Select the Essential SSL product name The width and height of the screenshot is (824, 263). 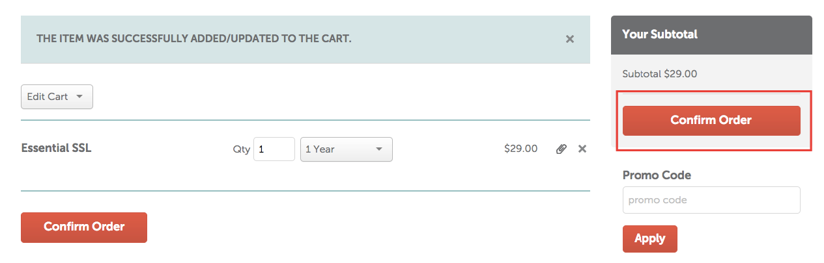57,148
